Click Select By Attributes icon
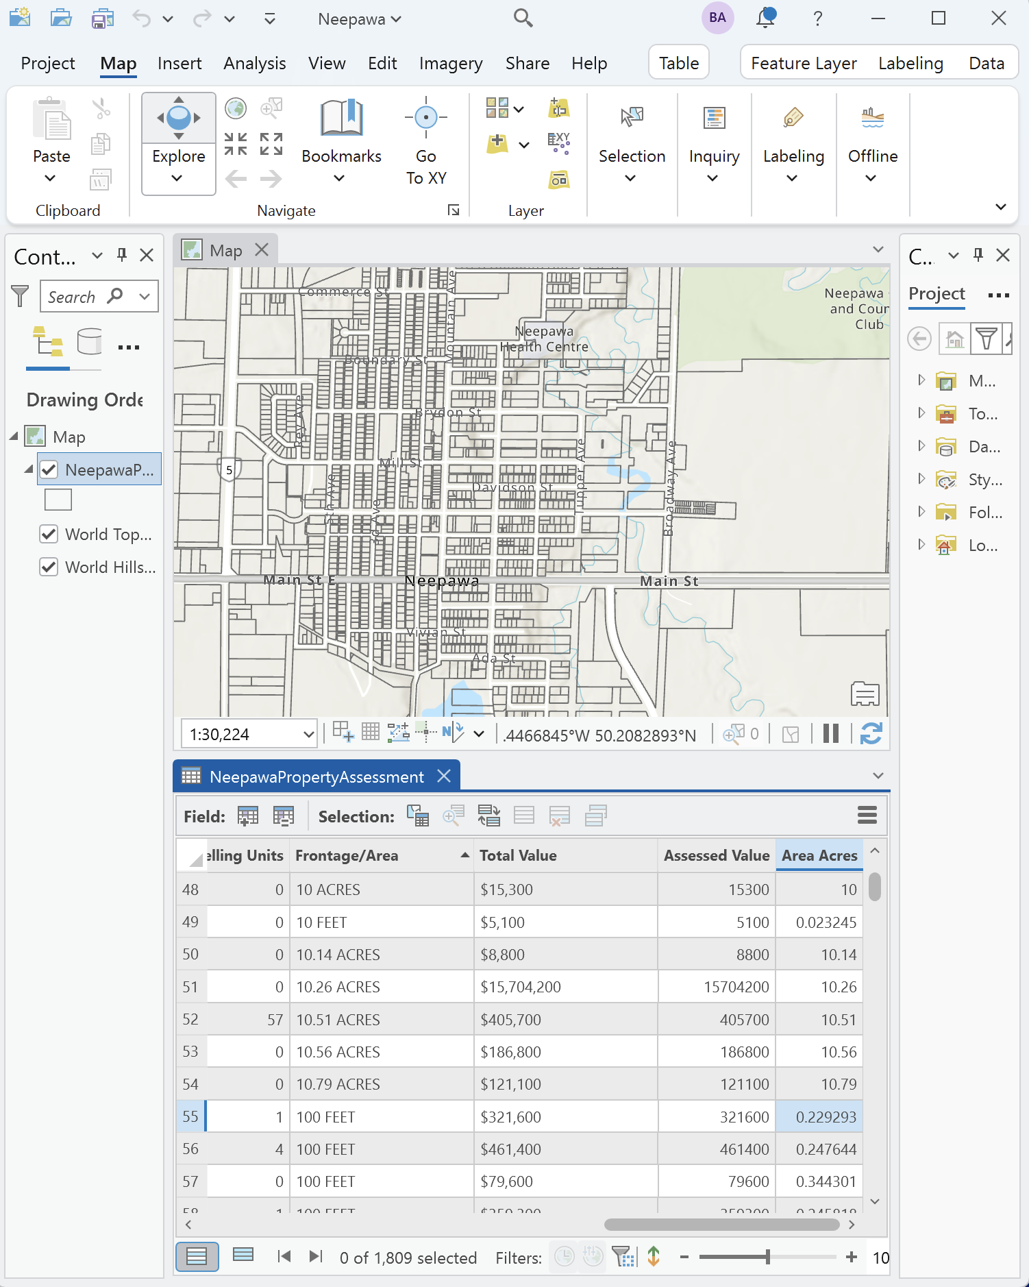Image resolution: width=1029 pixels, height=1287 pixels. point(417,816)
